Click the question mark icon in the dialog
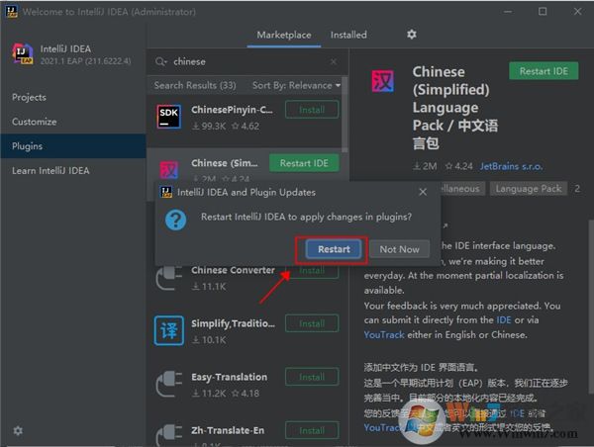This screenshot has width=594, height=447. [x=176, y=220]
